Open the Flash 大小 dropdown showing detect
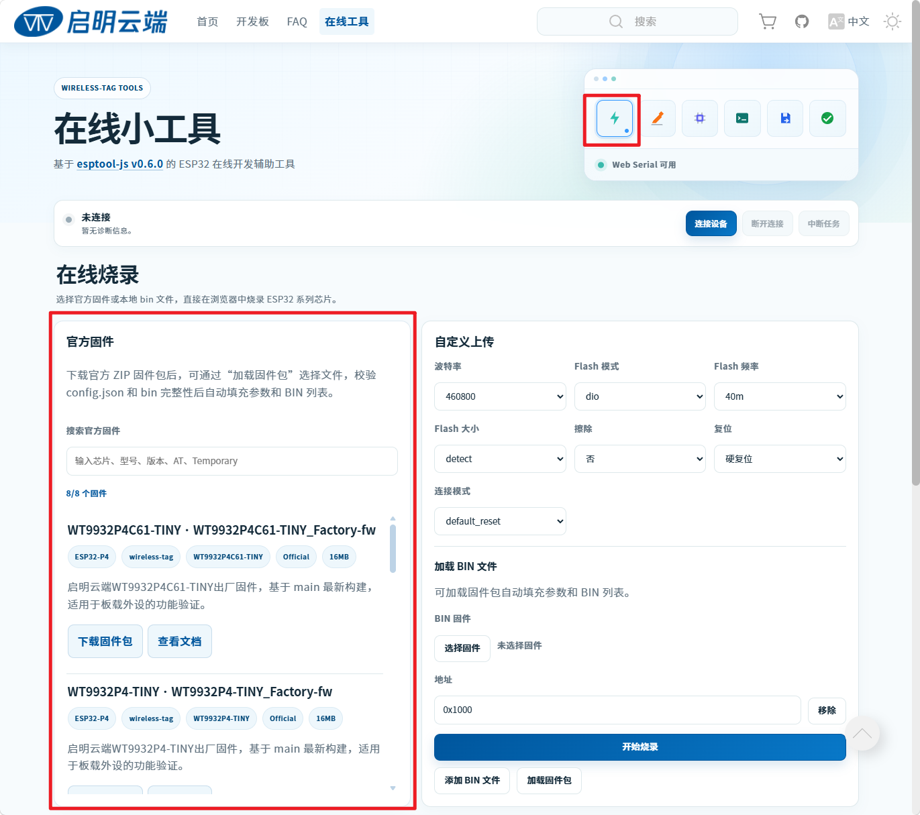The image size is (920, 815). point(500,459)
